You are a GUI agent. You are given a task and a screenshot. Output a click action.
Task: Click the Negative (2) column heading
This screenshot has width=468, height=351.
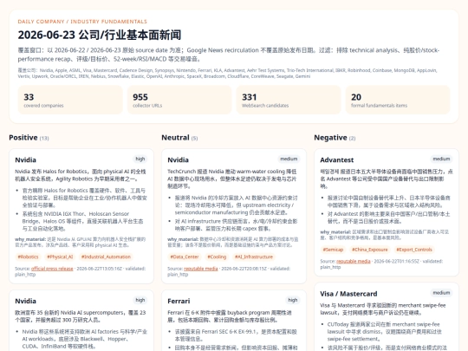pos(335,138)
